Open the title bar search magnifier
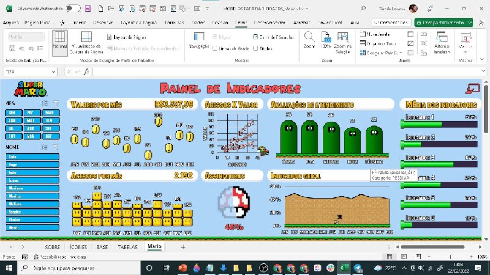The image size is (490, 275). 363,9
